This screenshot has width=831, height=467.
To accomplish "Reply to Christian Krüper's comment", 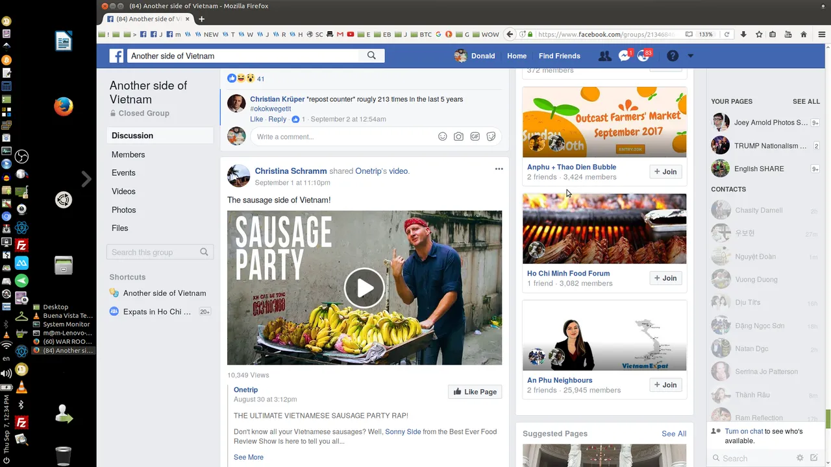I will point(277,119).
